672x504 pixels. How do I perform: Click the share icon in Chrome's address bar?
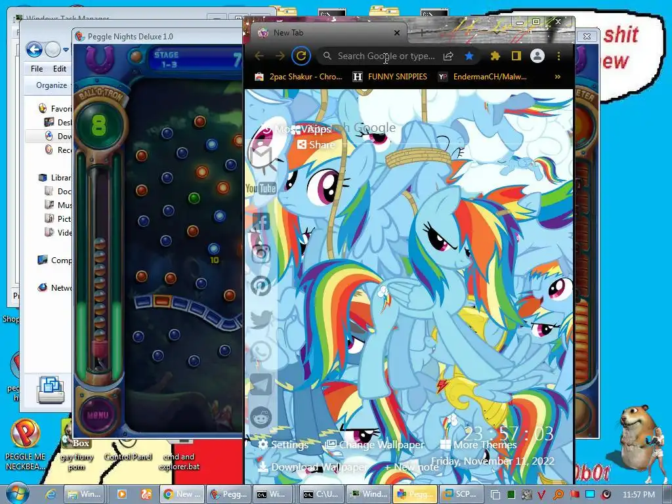point(448,56)
